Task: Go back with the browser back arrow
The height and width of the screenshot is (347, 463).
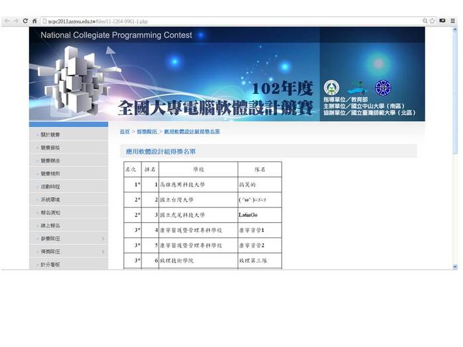Action: (x=7, y=21)
